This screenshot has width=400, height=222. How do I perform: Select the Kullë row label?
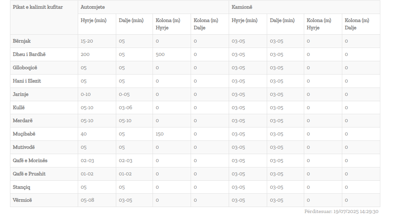19,108
